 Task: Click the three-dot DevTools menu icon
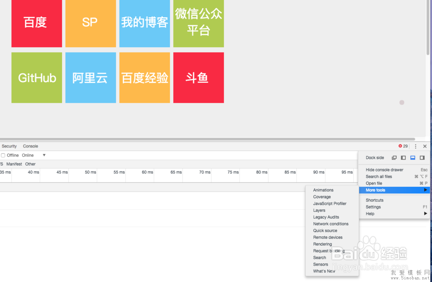(x=416, y=147)
